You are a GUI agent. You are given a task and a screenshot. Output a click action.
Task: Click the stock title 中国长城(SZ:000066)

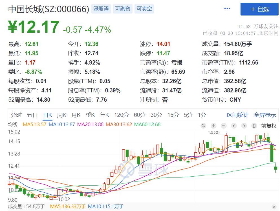coord(48,9)
